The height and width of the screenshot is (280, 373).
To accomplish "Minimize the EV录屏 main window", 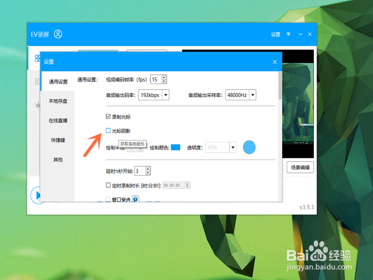I will tap(300, 34).
